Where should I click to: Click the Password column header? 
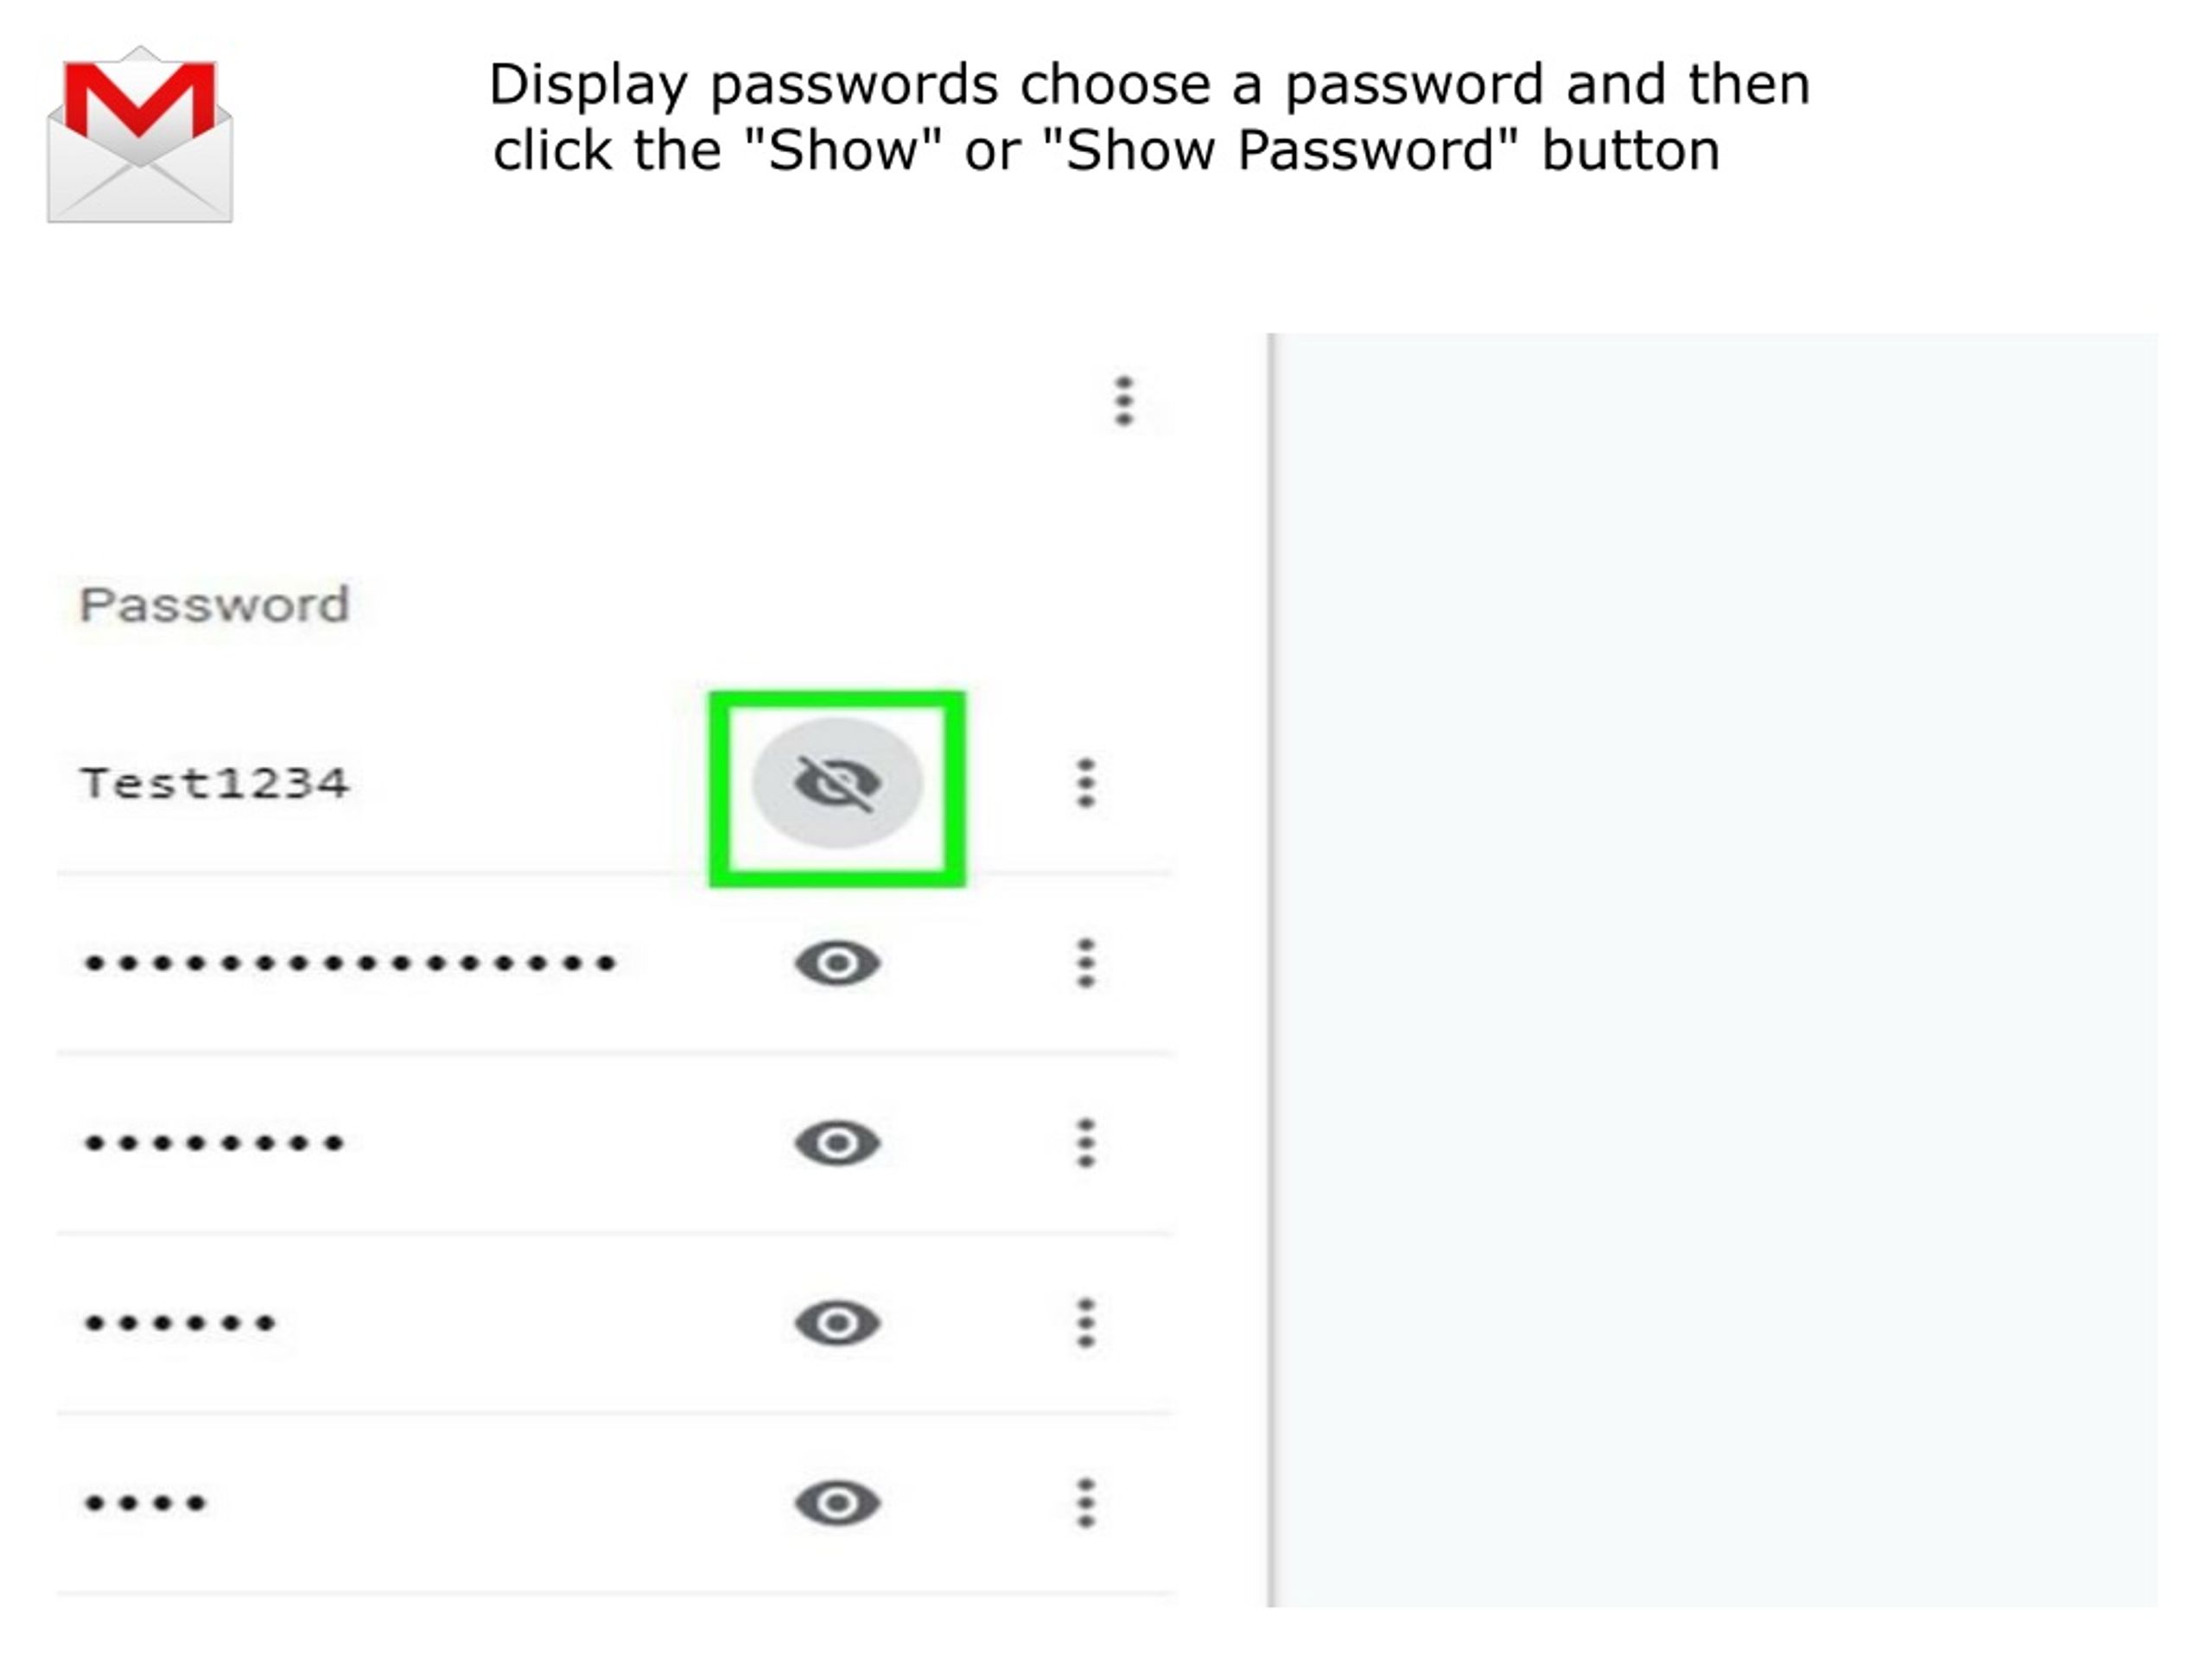214,605
